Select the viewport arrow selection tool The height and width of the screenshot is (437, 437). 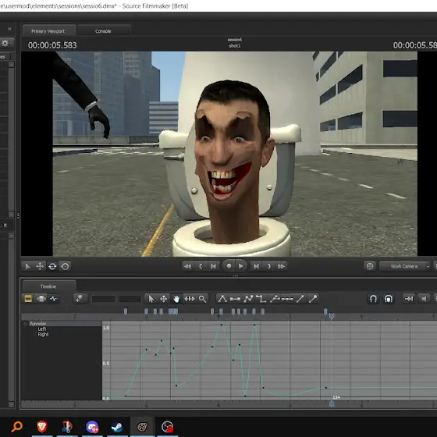(27, 266)
